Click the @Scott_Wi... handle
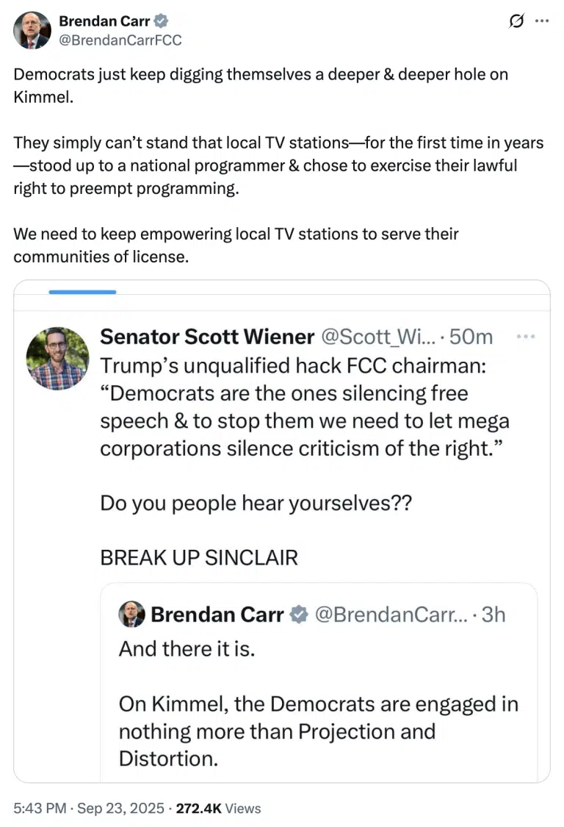This screenshot has width=564, height=827. pos(379,337)
